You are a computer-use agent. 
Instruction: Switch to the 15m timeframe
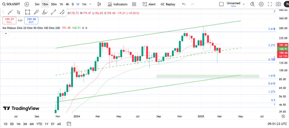[x=45, y=4]
